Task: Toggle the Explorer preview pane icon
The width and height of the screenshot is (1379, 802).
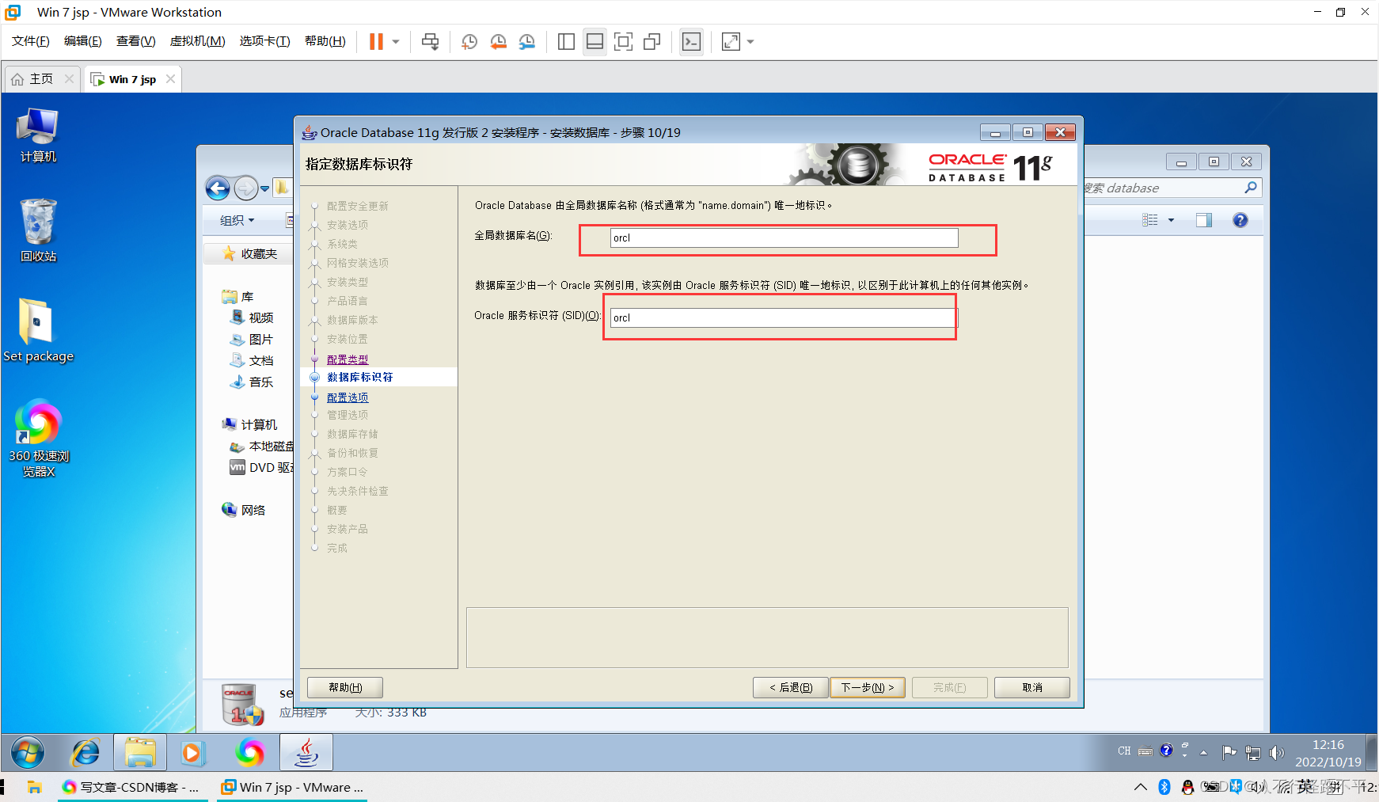Action: tap(1204, 220)
